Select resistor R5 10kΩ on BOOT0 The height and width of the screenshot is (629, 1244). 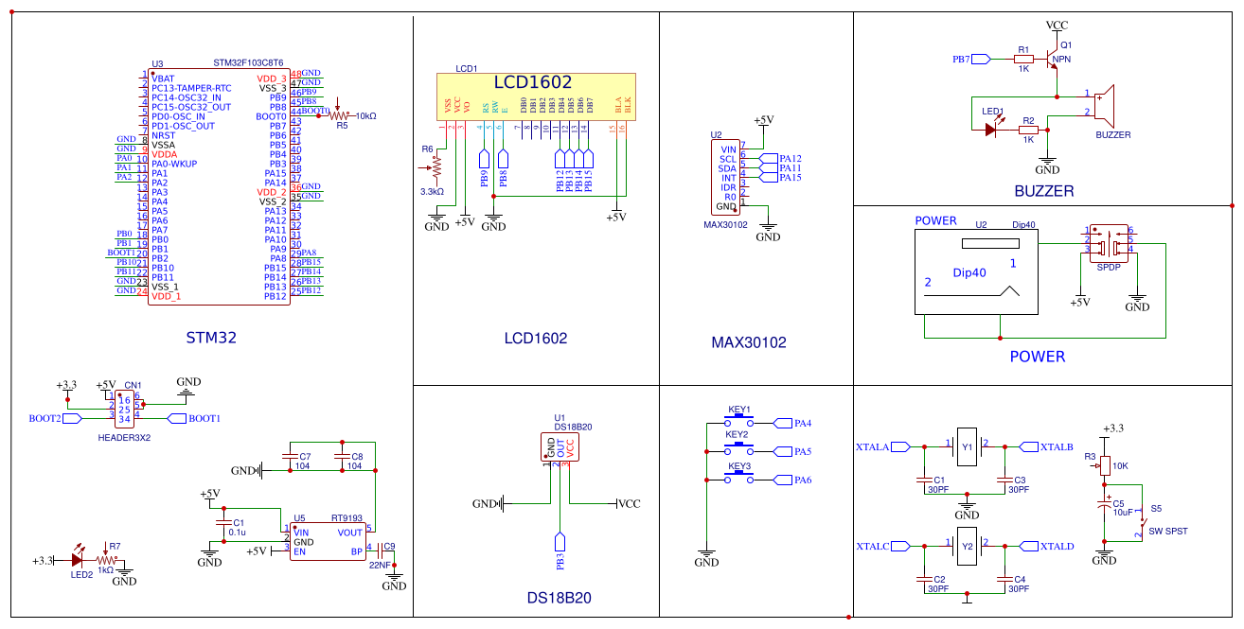coord(336,114)
